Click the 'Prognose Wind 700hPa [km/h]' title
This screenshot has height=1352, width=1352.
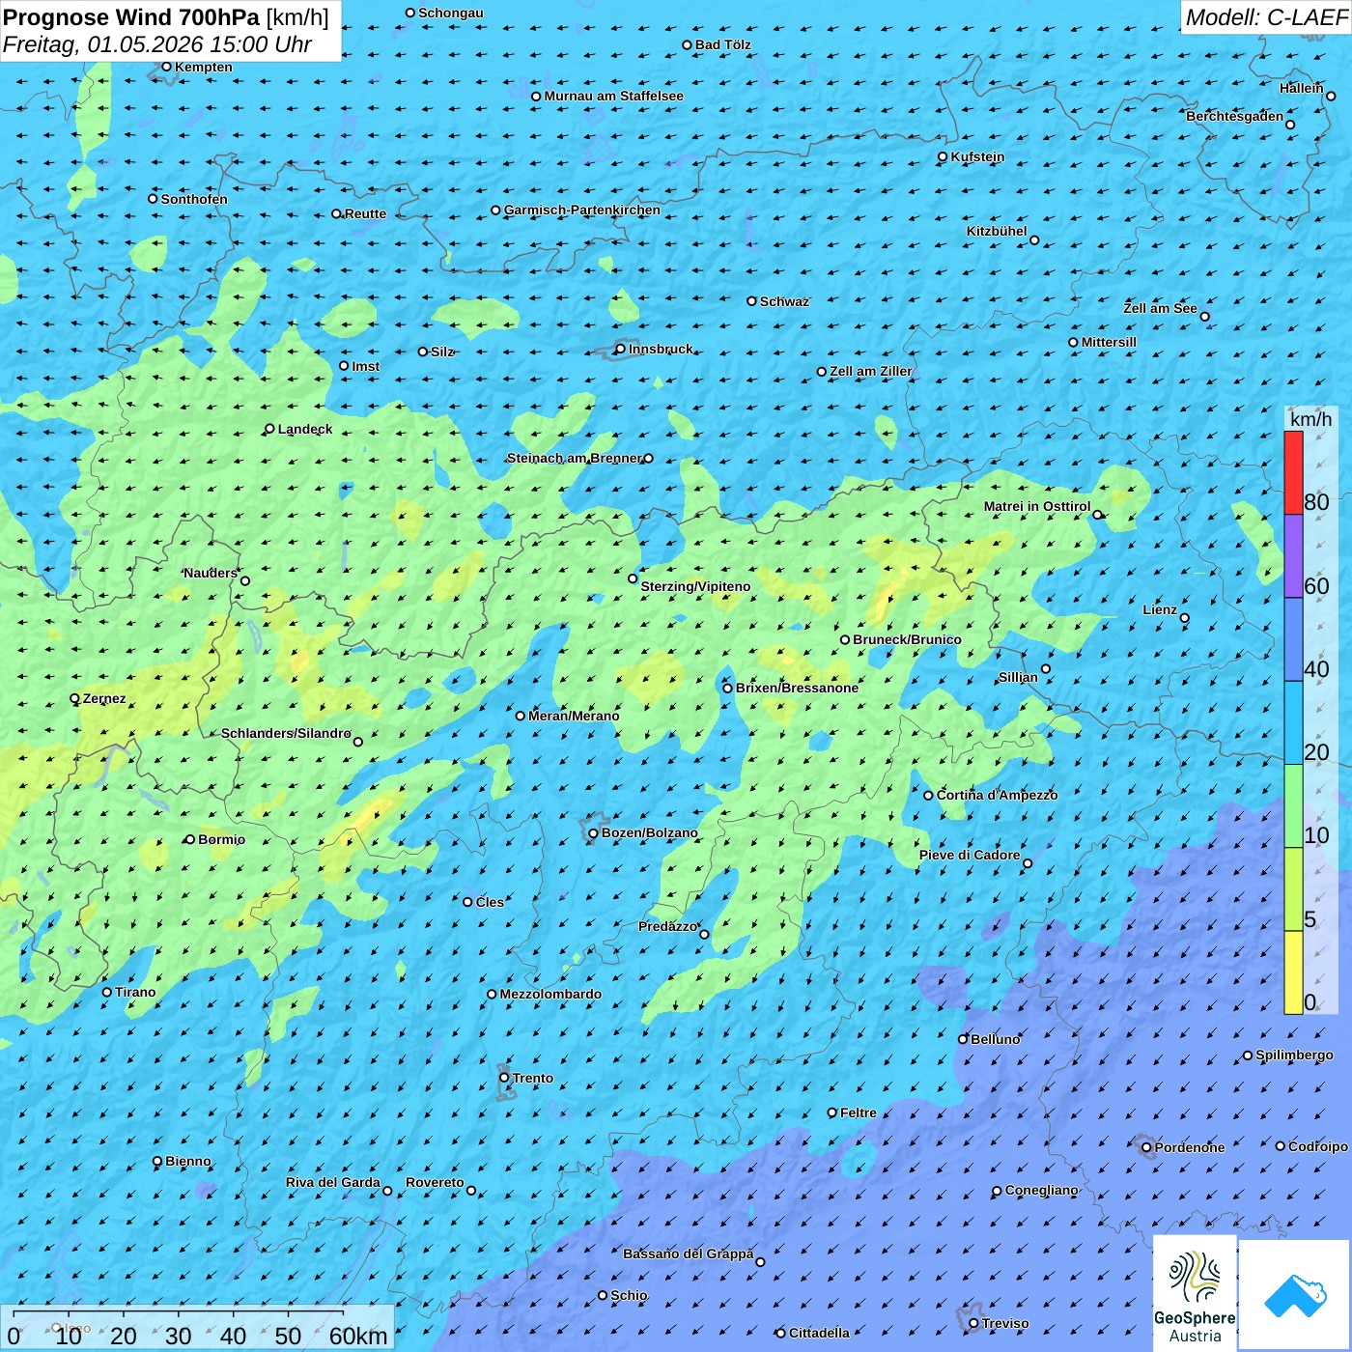click(166, 17)
